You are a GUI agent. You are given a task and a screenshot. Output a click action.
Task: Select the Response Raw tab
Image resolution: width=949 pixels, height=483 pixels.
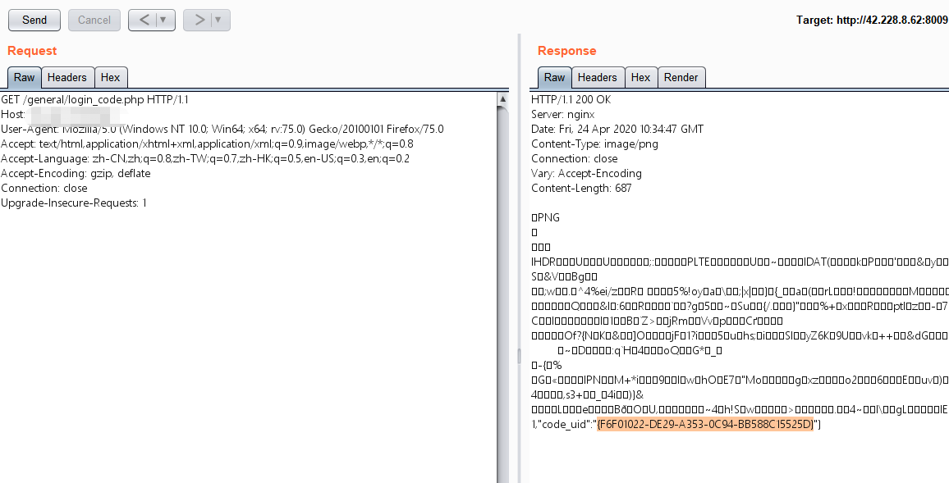554,77
